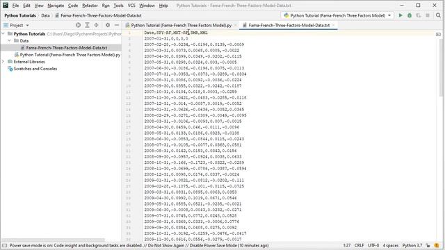
Task: Click Disable Power Save Mode link
Action: 213,245
